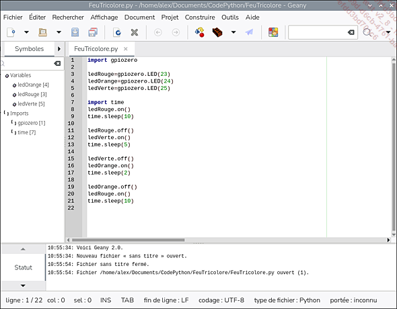Show next sidebar tab using arrow
This screenshot has height=309, width=397.
click(x=59, y=49)
